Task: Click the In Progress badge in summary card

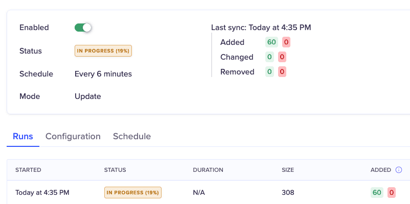Action: [x=104, y=51]
